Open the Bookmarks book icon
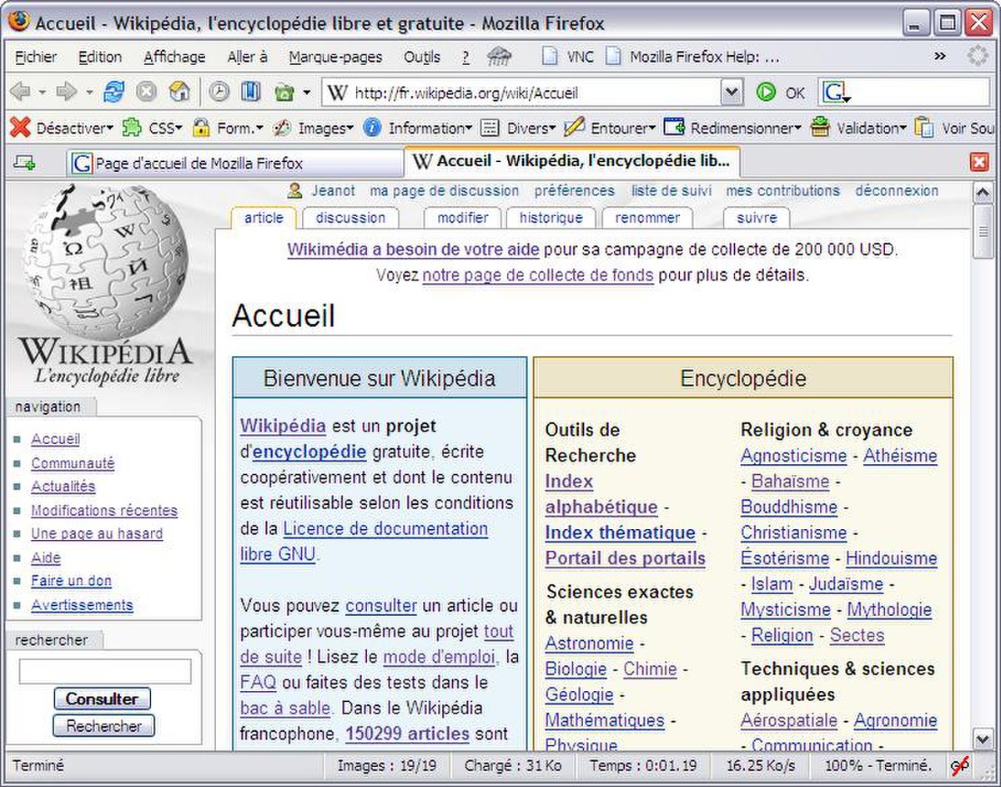The height and width of the screenshot is (787, 1001). [250, 92]
